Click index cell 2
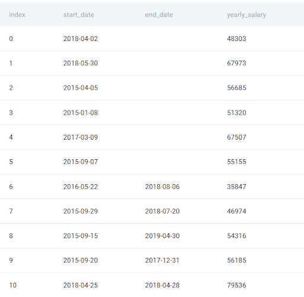Viewport: 304px width, 297px height. coord(11,88)
